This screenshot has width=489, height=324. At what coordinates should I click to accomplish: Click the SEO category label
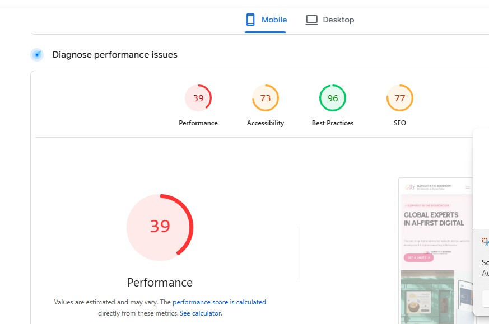point(399,123)
